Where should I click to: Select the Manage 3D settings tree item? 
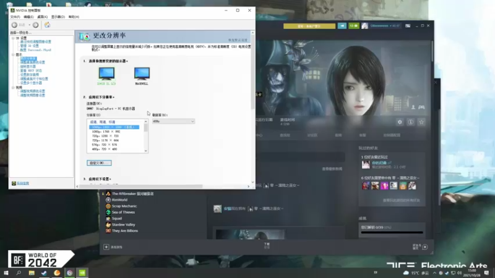pyautogui.click(x=29, y=46)
